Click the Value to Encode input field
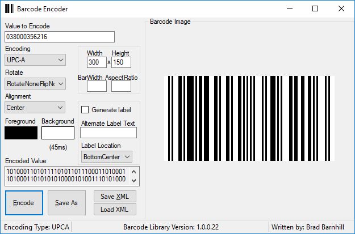Screen dimensions: 355x234 [60, 37]
